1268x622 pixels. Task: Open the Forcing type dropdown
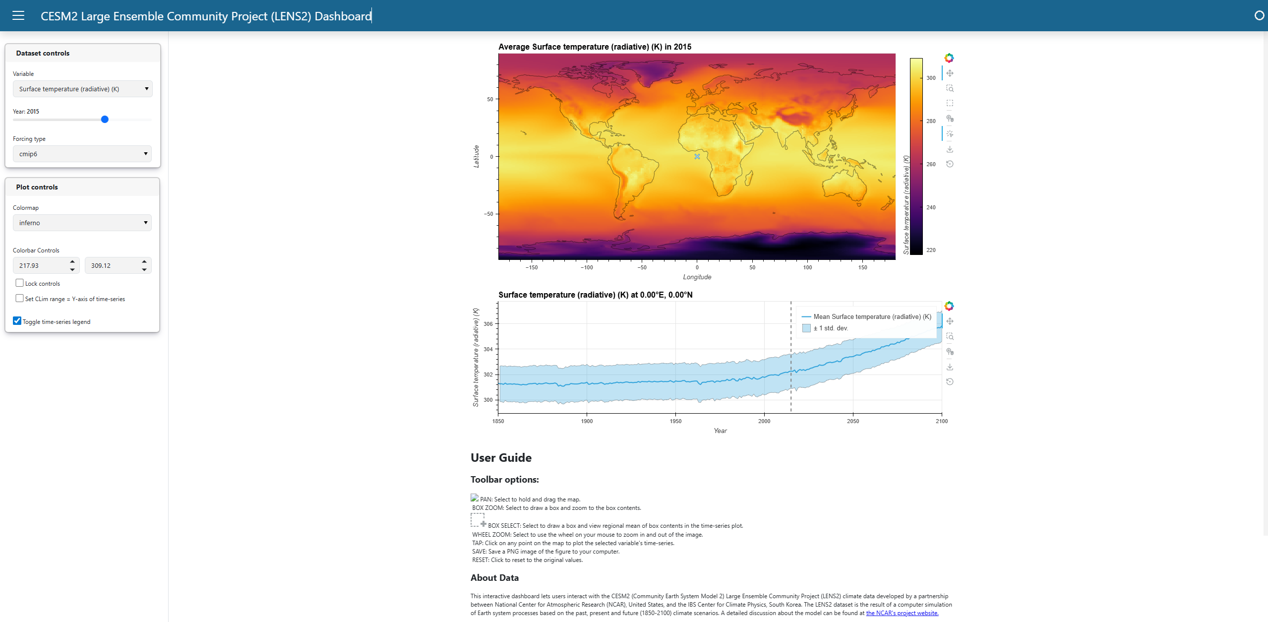(x=82, y=154)
